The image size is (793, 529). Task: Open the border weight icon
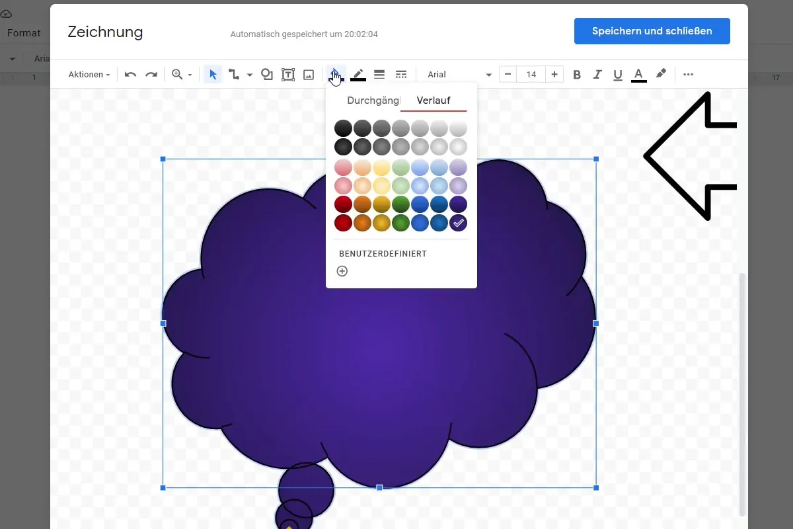click(379, 75)
